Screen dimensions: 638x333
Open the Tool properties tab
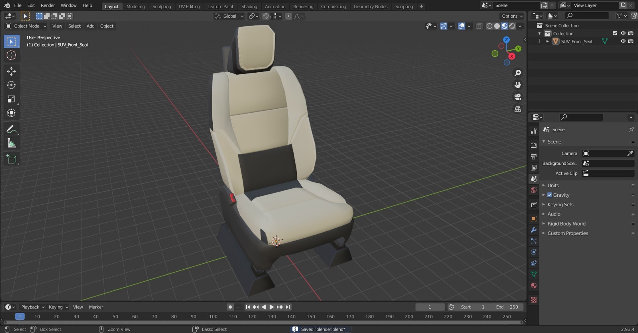pyautogui.click(x=534, y=131)
